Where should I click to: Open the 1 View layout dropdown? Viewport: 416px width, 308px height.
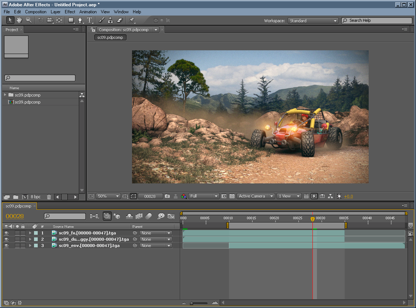click(289, 196)
